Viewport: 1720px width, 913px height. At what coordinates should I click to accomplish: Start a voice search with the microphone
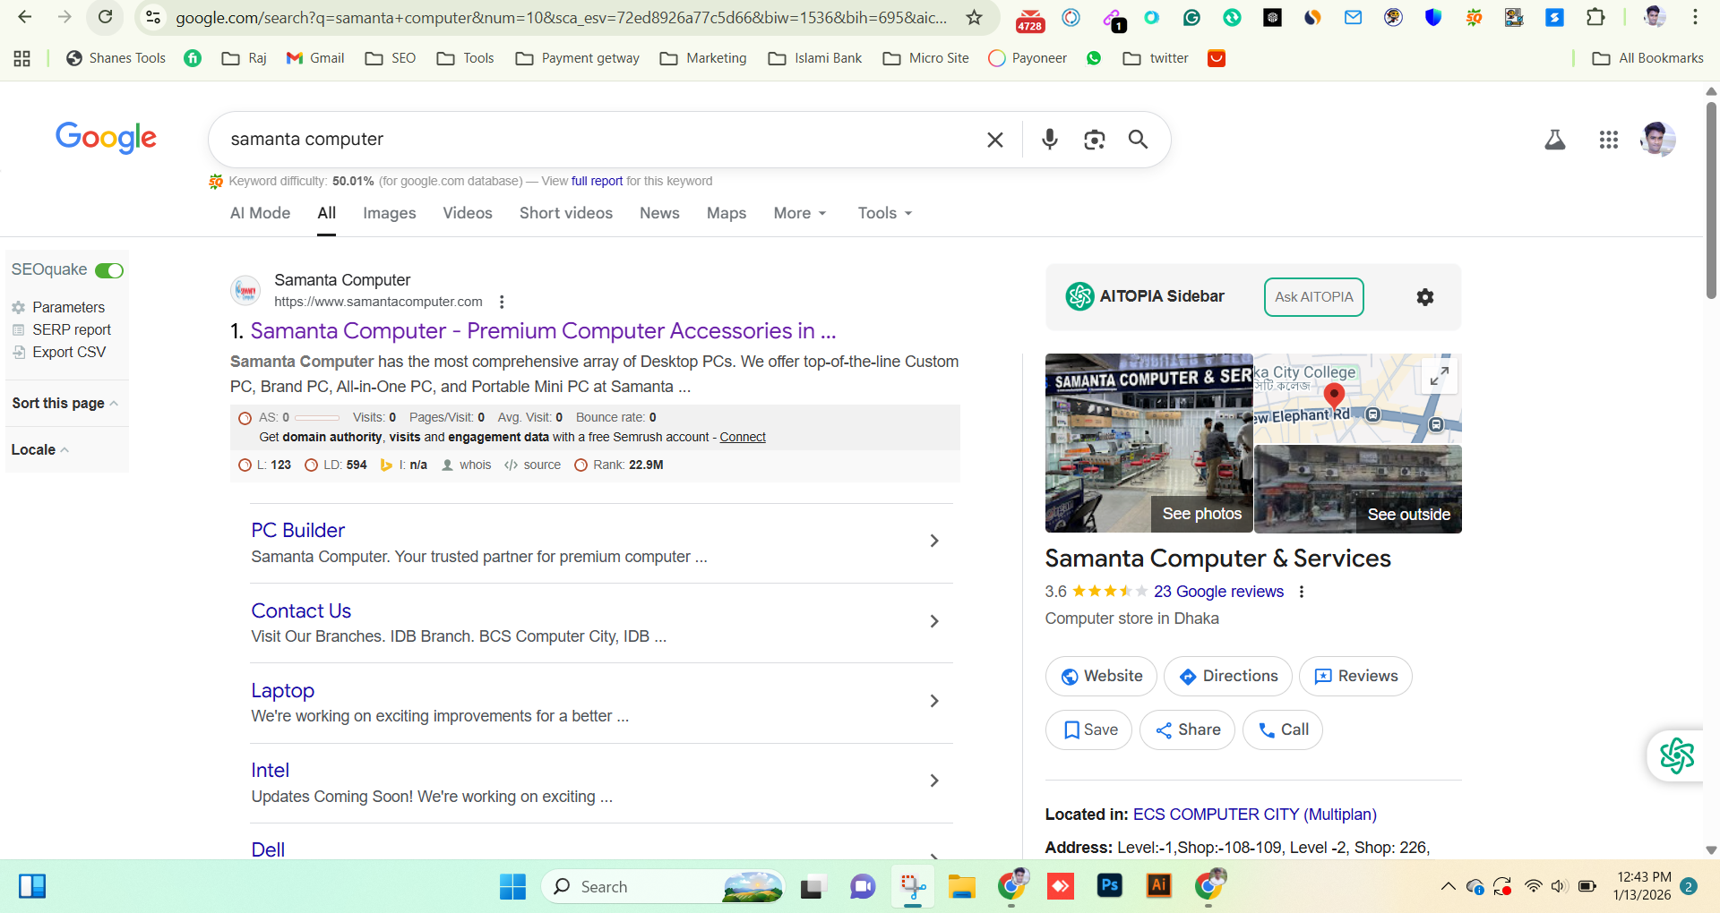coord(1050,140)
